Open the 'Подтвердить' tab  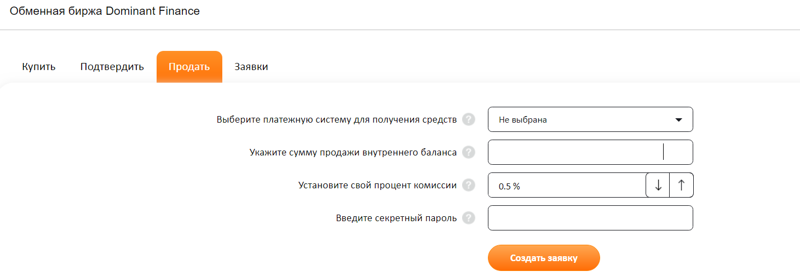tap(112, 67)
